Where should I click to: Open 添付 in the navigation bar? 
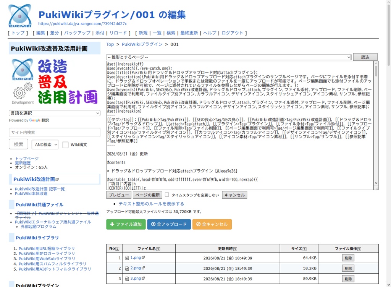(x=100, y=33)
